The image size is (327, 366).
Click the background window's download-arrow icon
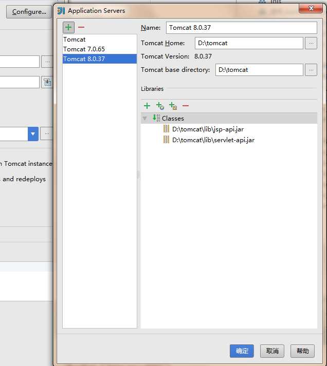[x=47, y=82]
